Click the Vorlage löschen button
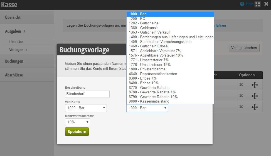Viewport: 271px width, 156px height. pyautogui.click(x=244, y=48)
